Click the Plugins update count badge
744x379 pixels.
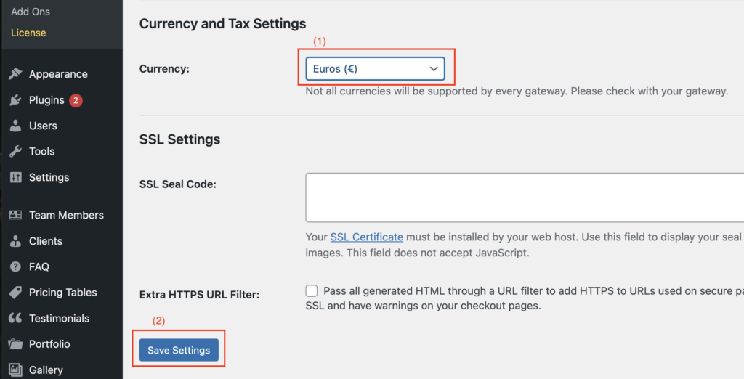[x=76, y=100]
